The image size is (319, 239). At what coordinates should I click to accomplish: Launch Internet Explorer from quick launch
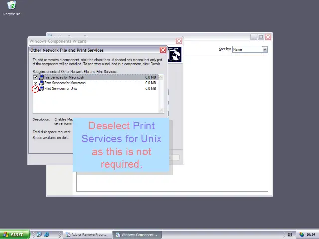[x=47, y=235]
